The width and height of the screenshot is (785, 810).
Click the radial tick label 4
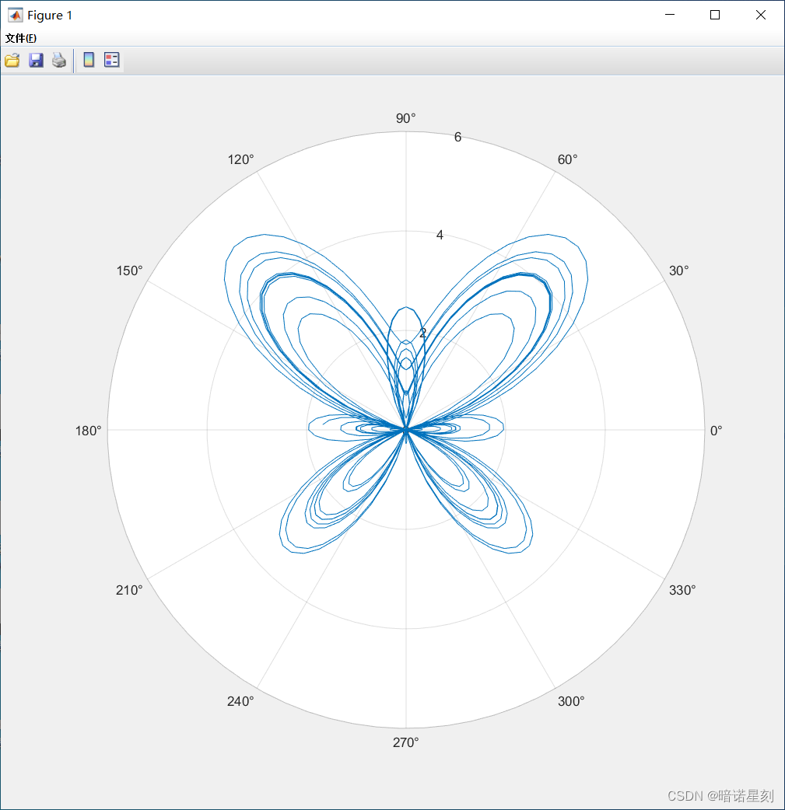click(440, 235)
